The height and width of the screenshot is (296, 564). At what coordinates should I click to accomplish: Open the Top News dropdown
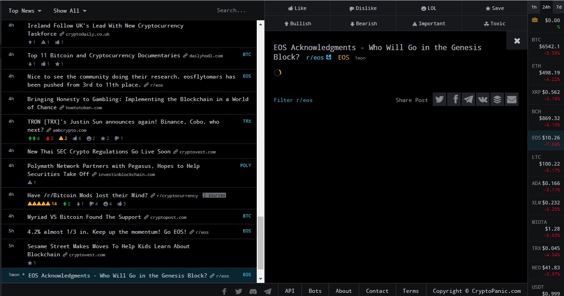click(25, 10)
